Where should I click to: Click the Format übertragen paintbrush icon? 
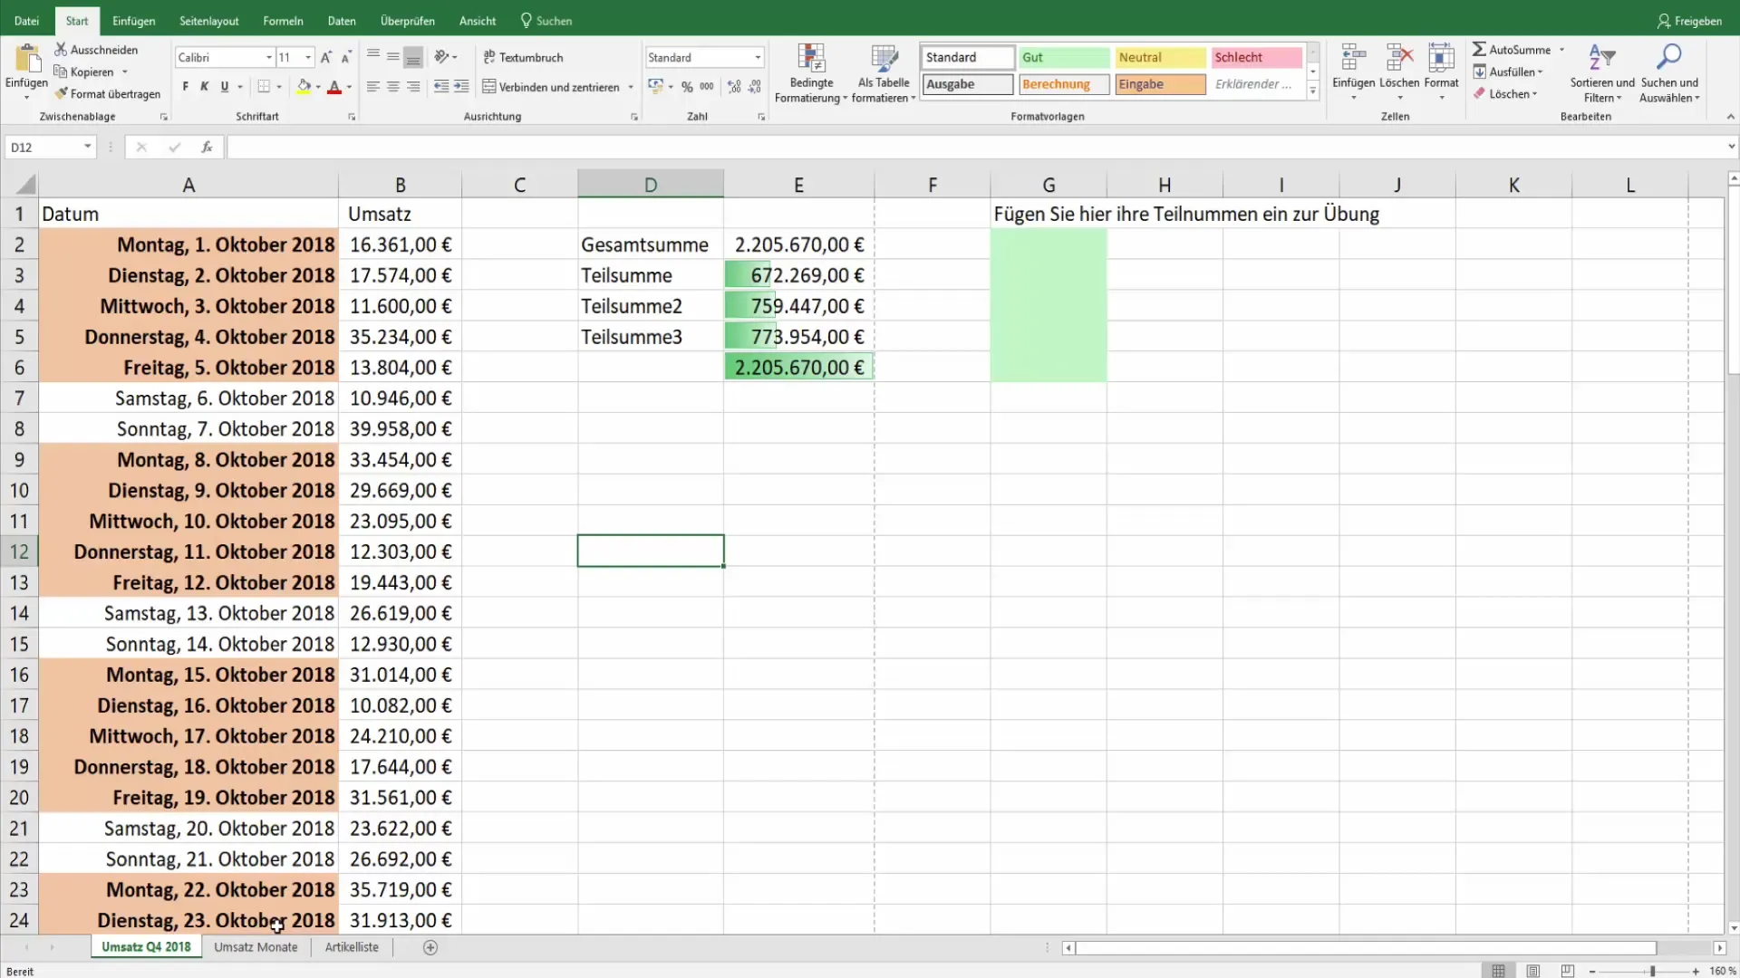pos(62,93)
